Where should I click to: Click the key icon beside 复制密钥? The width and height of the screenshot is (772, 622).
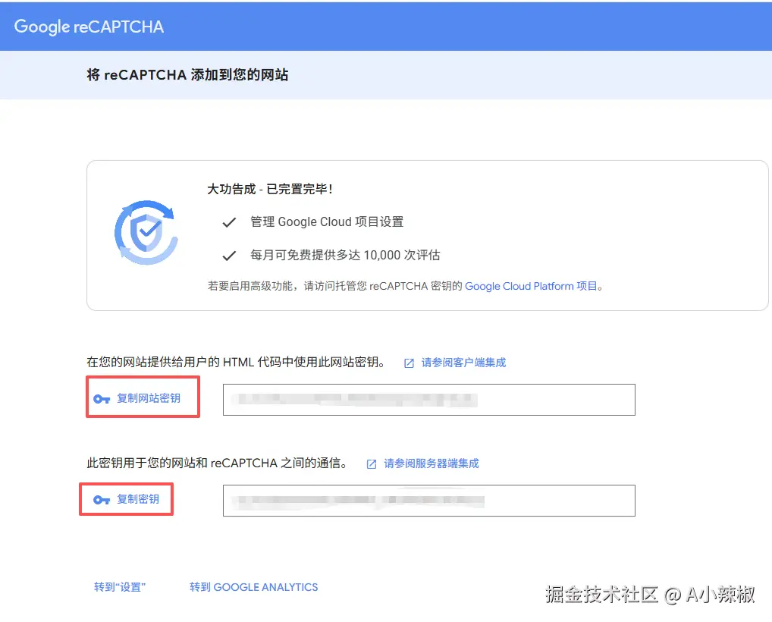coord(102,500)
